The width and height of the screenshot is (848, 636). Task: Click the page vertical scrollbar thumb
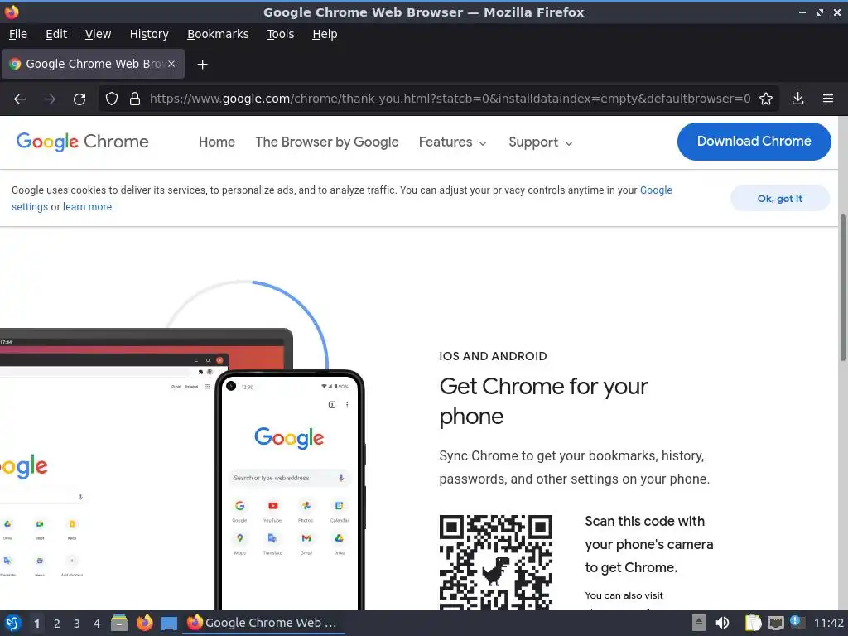point(842,287)
